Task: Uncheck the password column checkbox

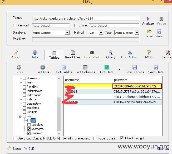Action: (29, 133)
